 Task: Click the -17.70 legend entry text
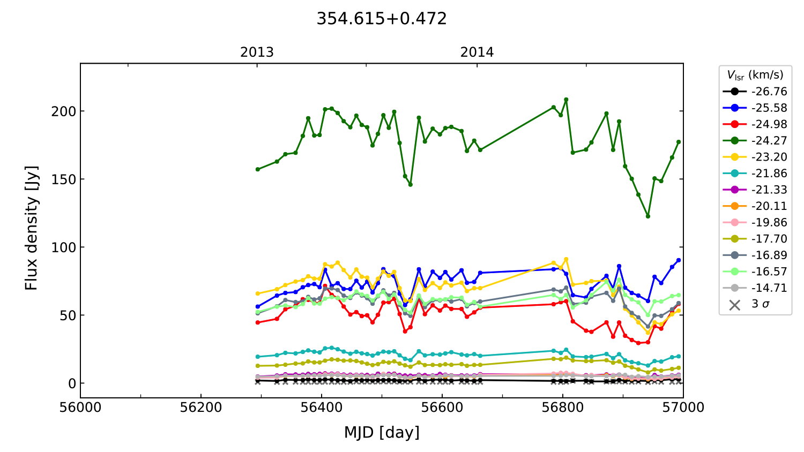(x=769, y=239)
